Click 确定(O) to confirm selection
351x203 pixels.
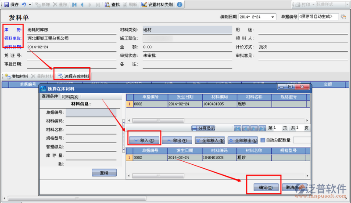point(263,187)
